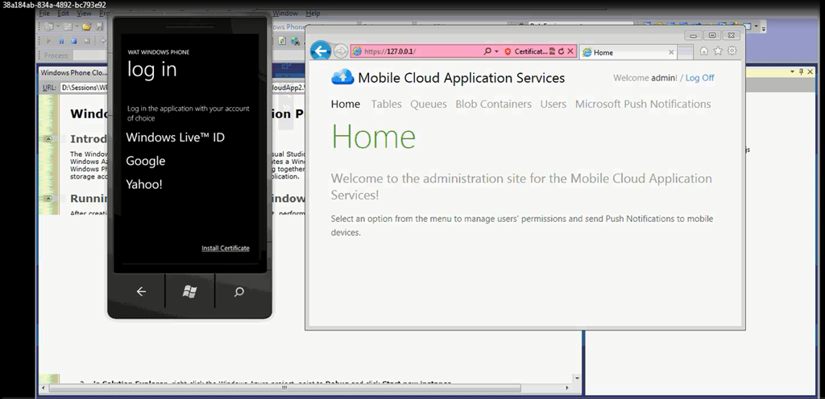Open IE home page icon
The width and height of the screenshot is (825, 399).
704,51
